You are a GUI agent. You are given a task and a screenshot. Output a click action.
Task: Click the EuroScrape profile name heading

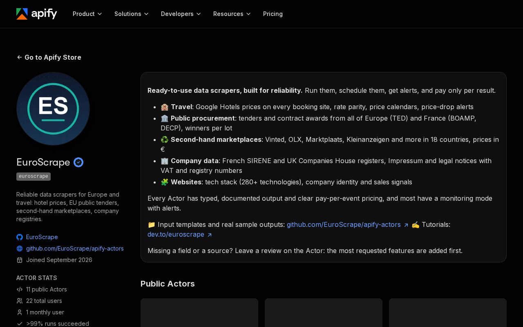(x=43, y=162)
